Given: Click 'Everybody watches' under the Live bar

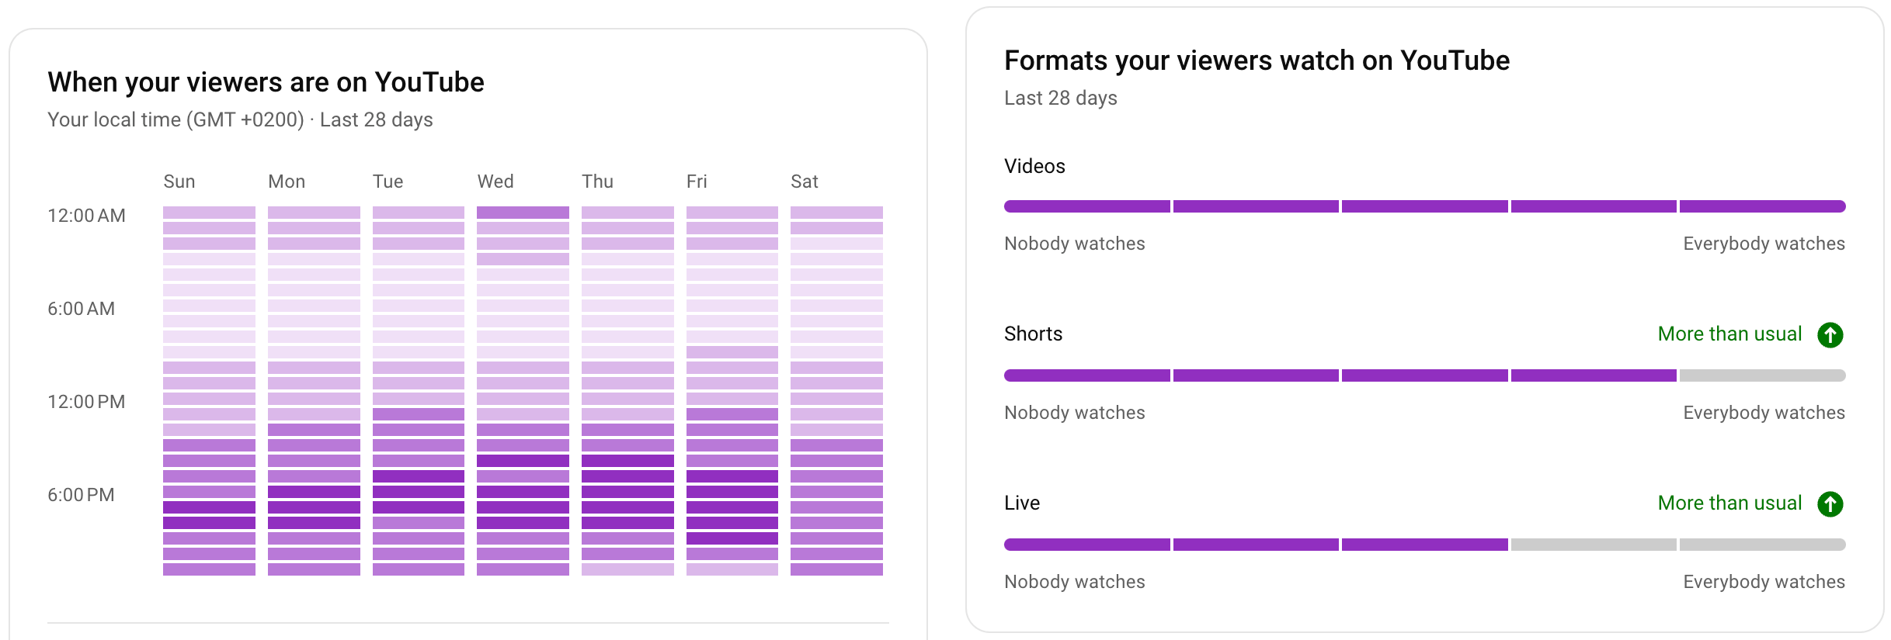Looking at the screenshot, I should click(x=1764, y=582).
